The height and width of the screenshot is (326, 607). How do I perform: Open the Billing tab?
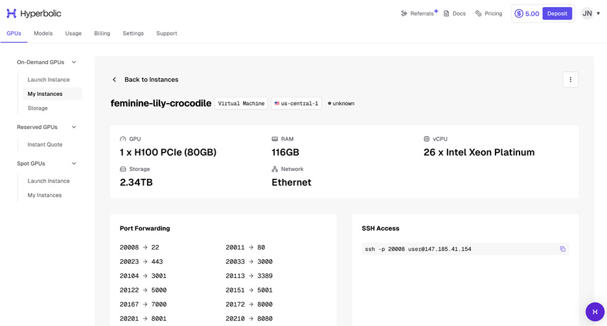coord(102,33)
